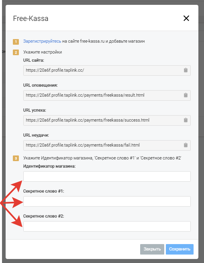204x263 pixels.
Task: Focus the Идентификатор магазина input field
Action: (x=107, y=176)
